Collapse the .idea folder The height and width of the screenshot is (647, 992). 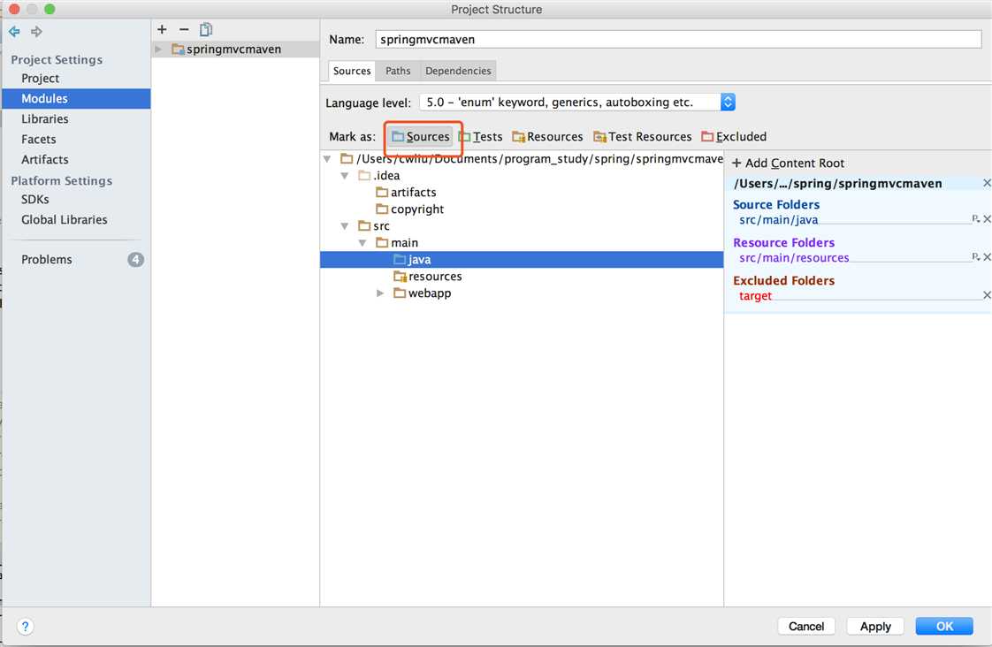345,176
